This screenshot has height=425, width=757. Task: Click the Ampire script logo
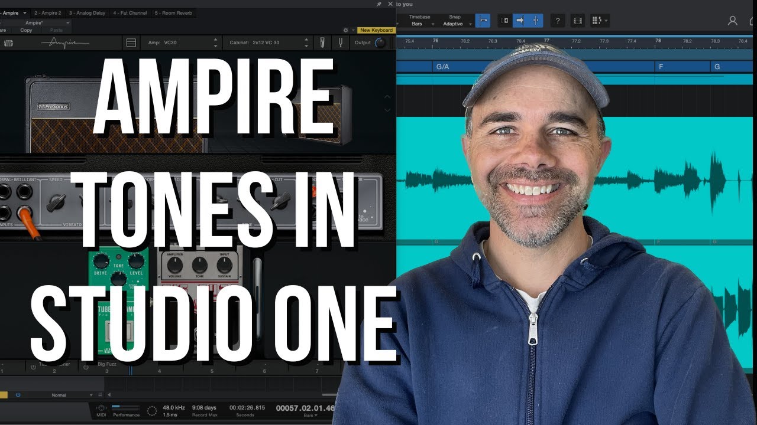[65, 42]
